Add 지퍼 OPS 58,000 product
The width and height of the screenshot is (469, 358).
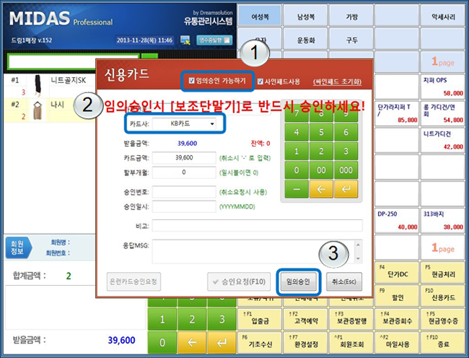443,87
